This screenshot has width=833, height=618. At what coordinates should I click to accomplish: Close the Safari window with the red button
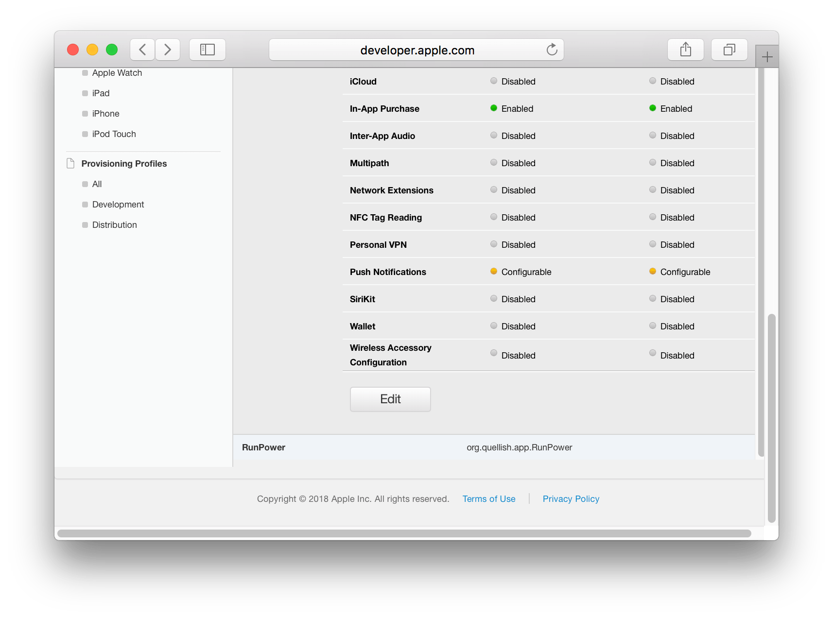pos(73,50)
